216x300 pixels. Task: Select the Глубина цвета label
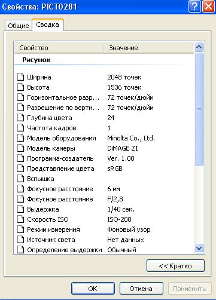point(50,118)
